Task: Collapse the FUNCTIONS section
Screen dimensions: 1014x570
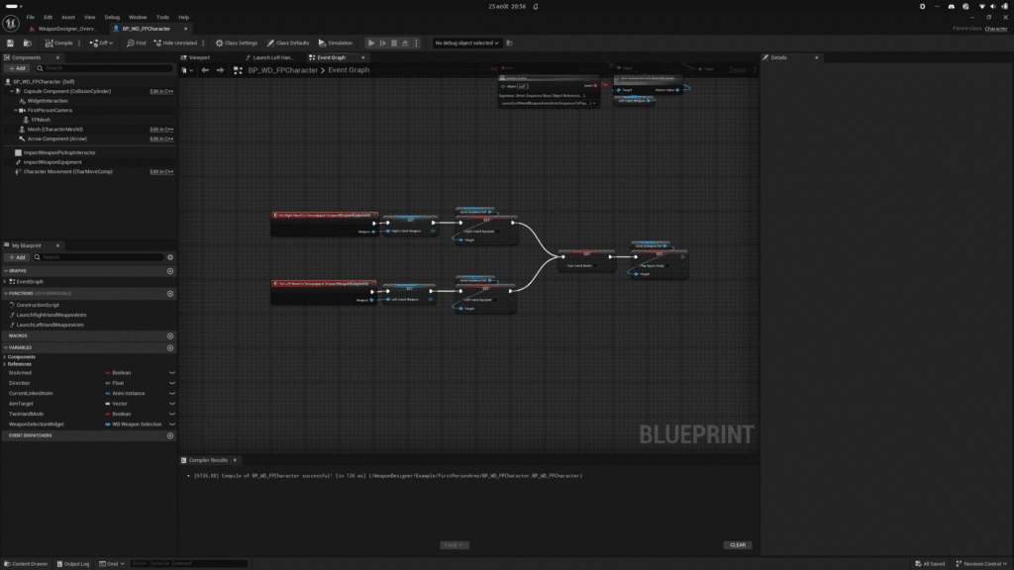Action: click(x=6, y=293)
